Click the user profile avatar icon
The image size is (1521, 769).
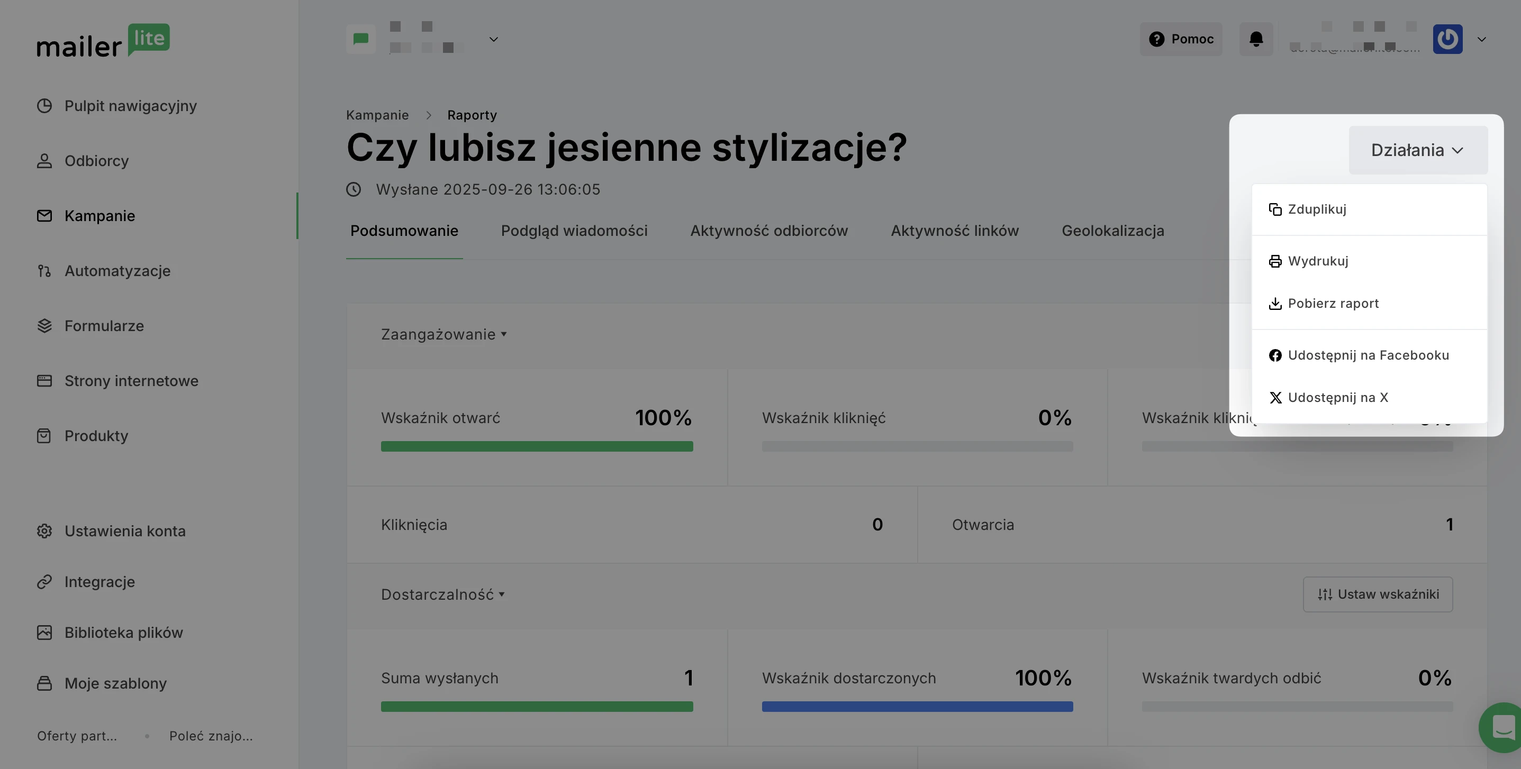pyautogui.click(x=1447, y=39)
